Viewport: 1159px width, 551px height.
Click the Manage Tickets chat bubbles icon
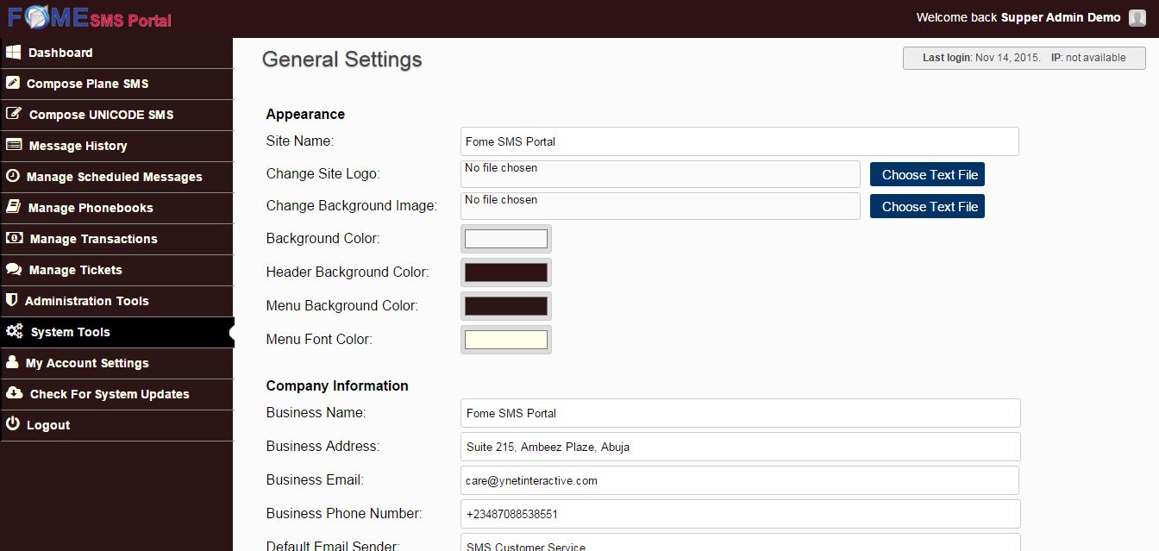coord(14,269)
